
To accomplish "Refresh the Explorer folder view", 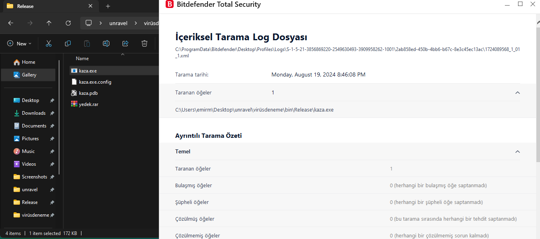I will coord(68,23).
